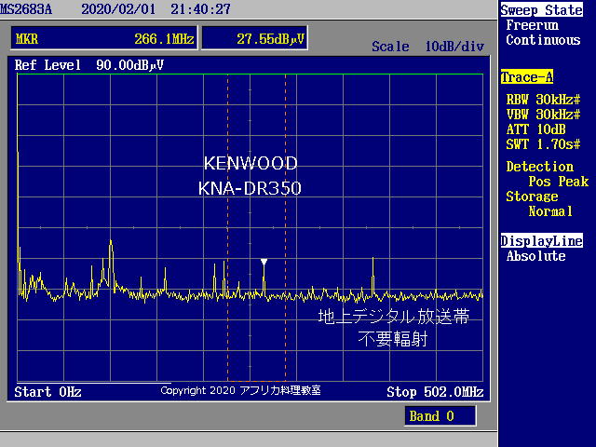Click the 地上デジタル放送帯 annotation
Screen dimensions: 596x447
point(394,317)
